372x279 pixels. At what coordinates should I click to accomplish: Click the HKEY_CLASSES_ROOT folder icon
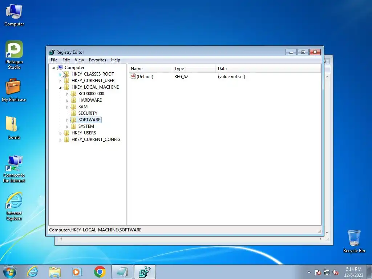(67, 74)
